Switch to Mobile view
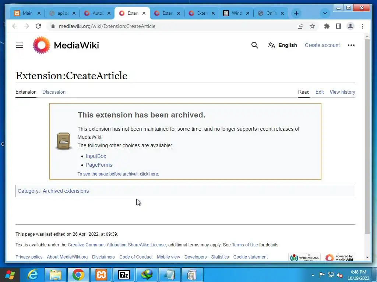 pyautogui.click(x=168, y=257)
